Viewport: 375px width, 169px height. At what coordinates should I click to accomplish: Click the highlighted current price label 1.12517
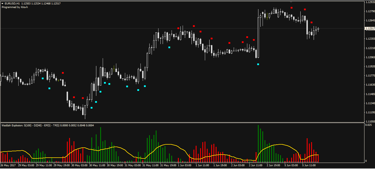click(370, 29)
